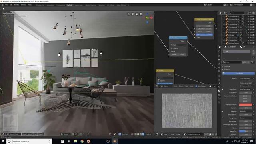
Task: Expand the Cylinder row in the outliner
Action: coord(224,35)
